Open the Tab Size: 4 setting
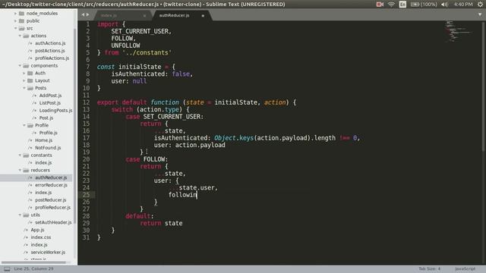This screenshot has height=273, width=486. [429, 268]
